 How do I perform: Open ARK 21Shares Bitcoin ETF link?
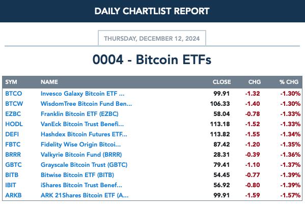[85, 195]
